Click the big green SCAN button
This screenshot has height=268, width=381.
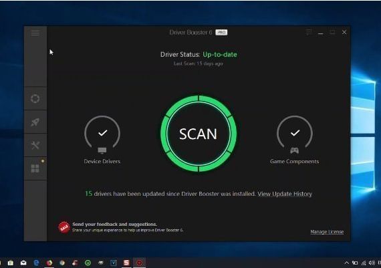[199, 134]
